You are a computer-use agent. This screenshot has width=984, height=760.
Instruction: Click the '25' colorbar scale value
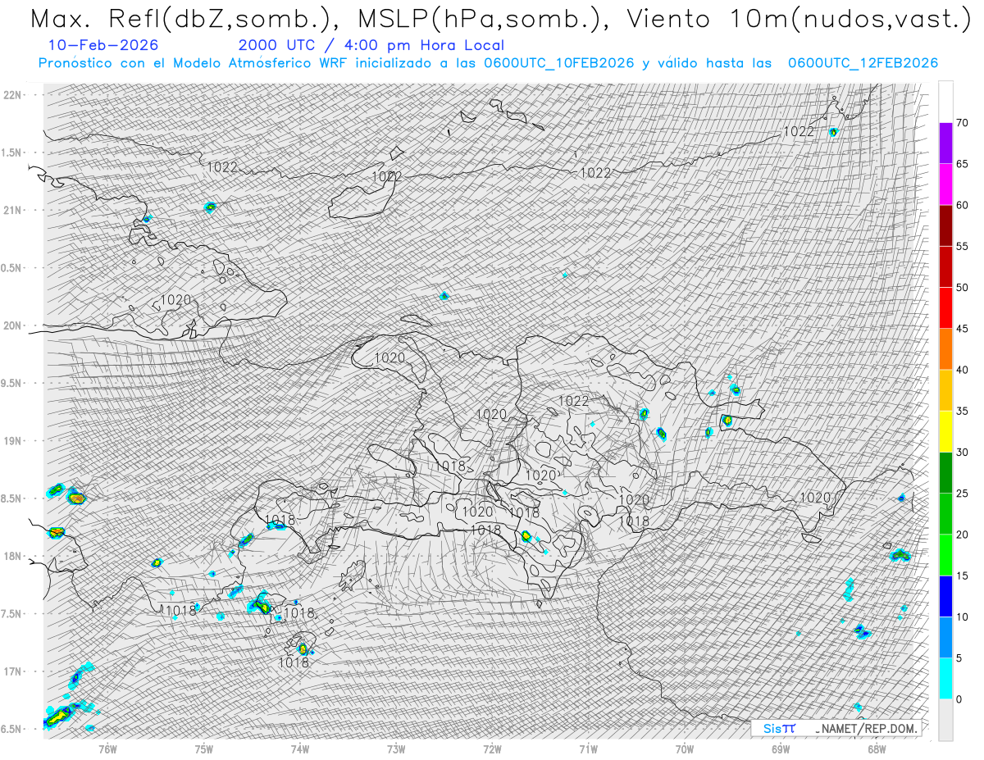(963, 494)
